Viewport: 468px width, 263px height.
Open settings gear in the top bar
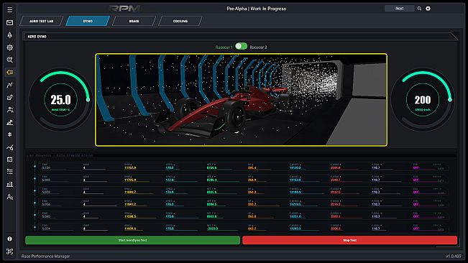tap(428, 9)
